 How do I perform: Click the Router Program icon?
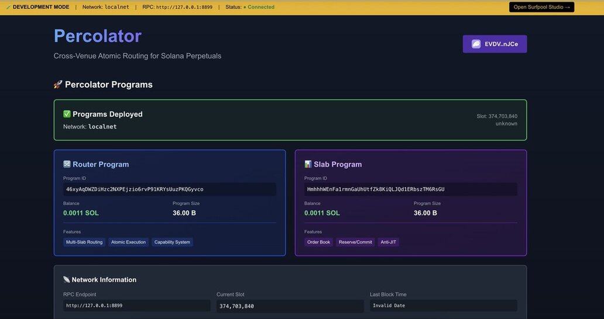pyautogui.click(x=67, y=164)
